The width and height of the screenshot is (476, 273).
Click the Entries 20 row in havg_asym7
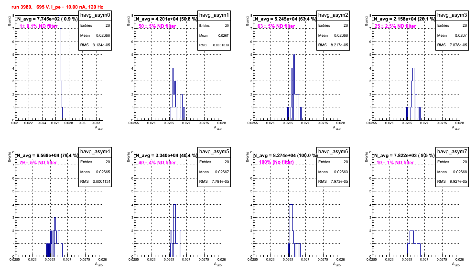point(452,162)
